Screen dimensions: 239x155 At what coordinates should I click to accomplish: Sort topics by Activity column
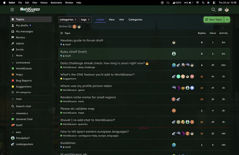(x=223, y=33)
